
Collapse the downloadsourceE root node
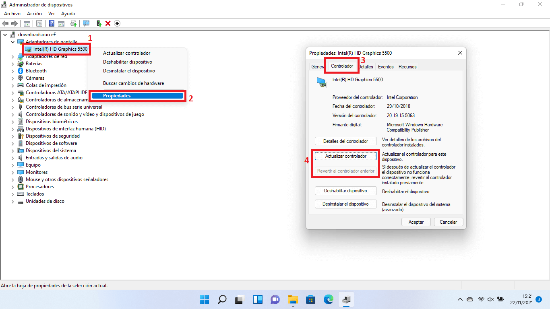[5, 35]
